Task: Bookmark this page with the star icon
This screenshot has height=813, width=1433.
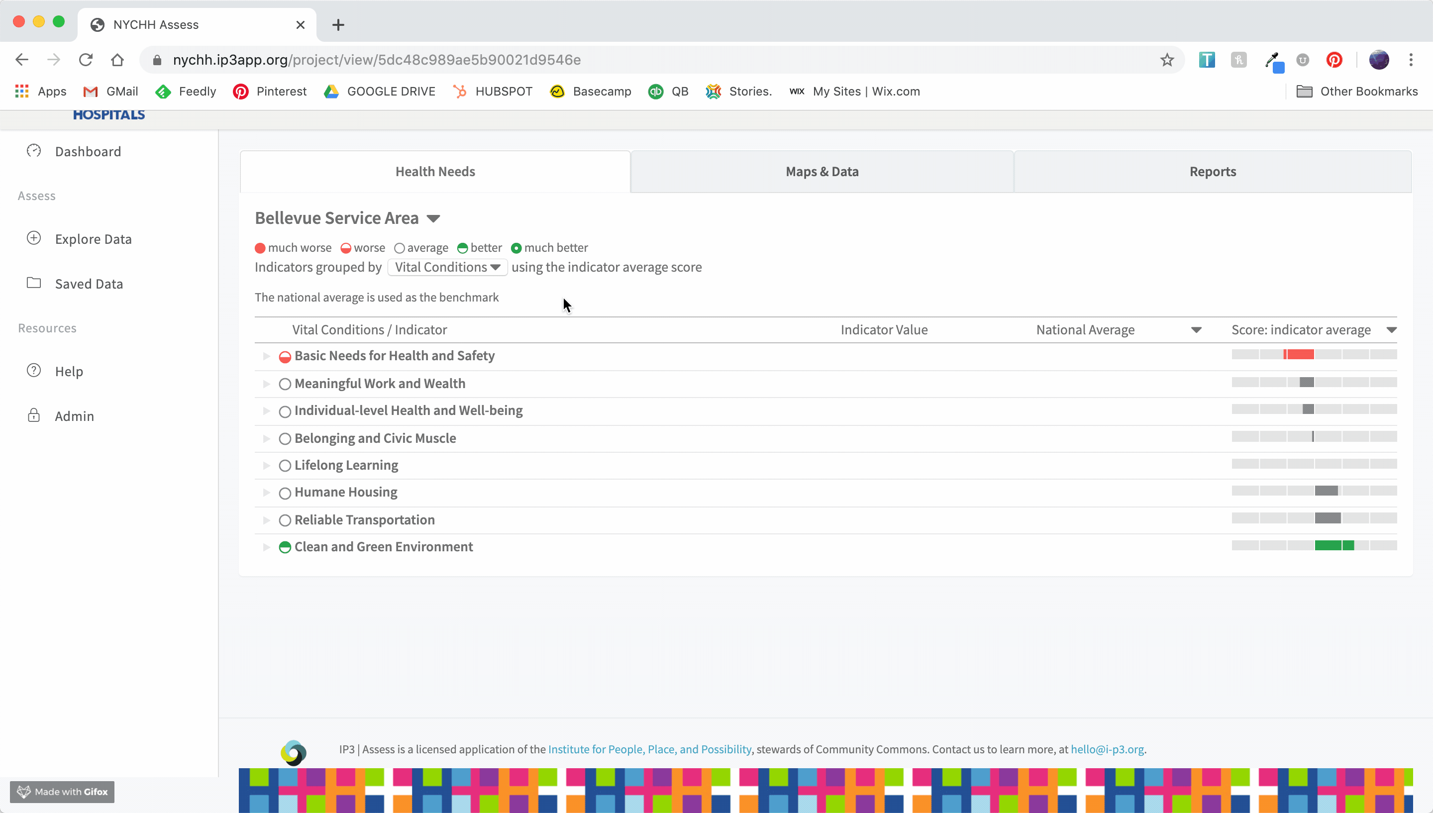Action: (x=1167, y=60)
